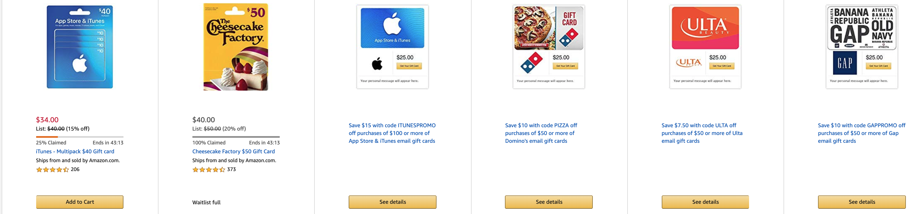Open the Cheesecake Factory $50 card image

pyautogui.click(x=236, y=47)
